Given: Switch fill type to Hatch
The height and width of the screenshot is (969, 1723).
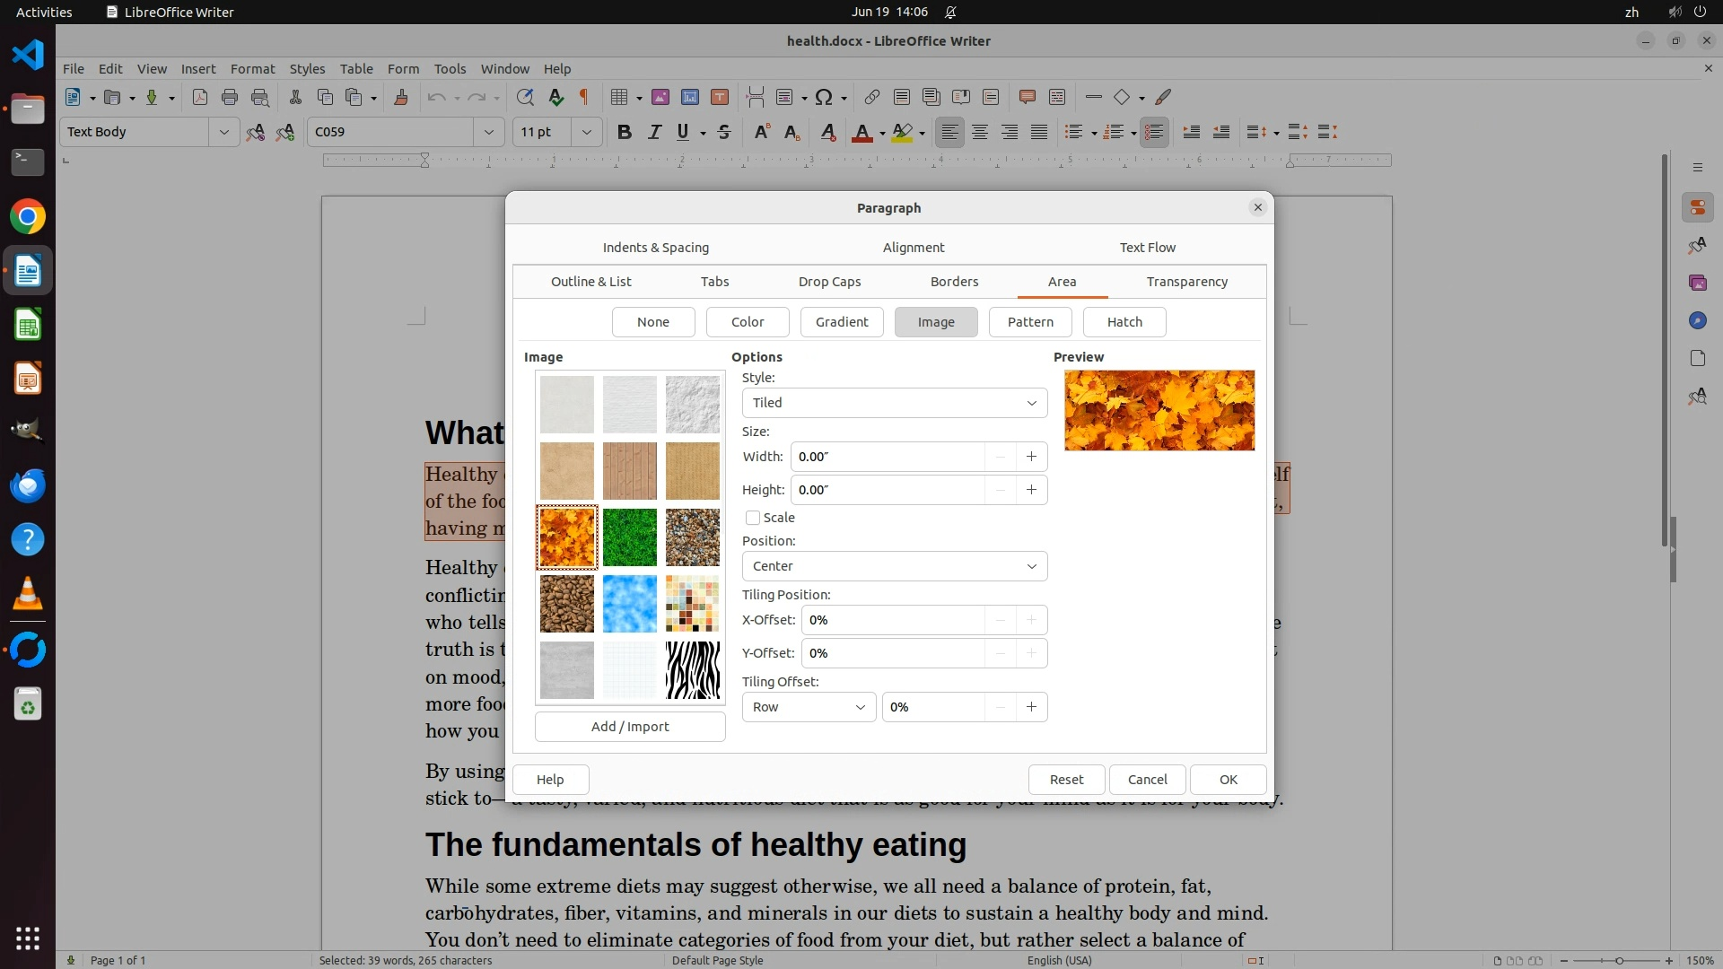Looking at the screenshot, I should 1124,322.
